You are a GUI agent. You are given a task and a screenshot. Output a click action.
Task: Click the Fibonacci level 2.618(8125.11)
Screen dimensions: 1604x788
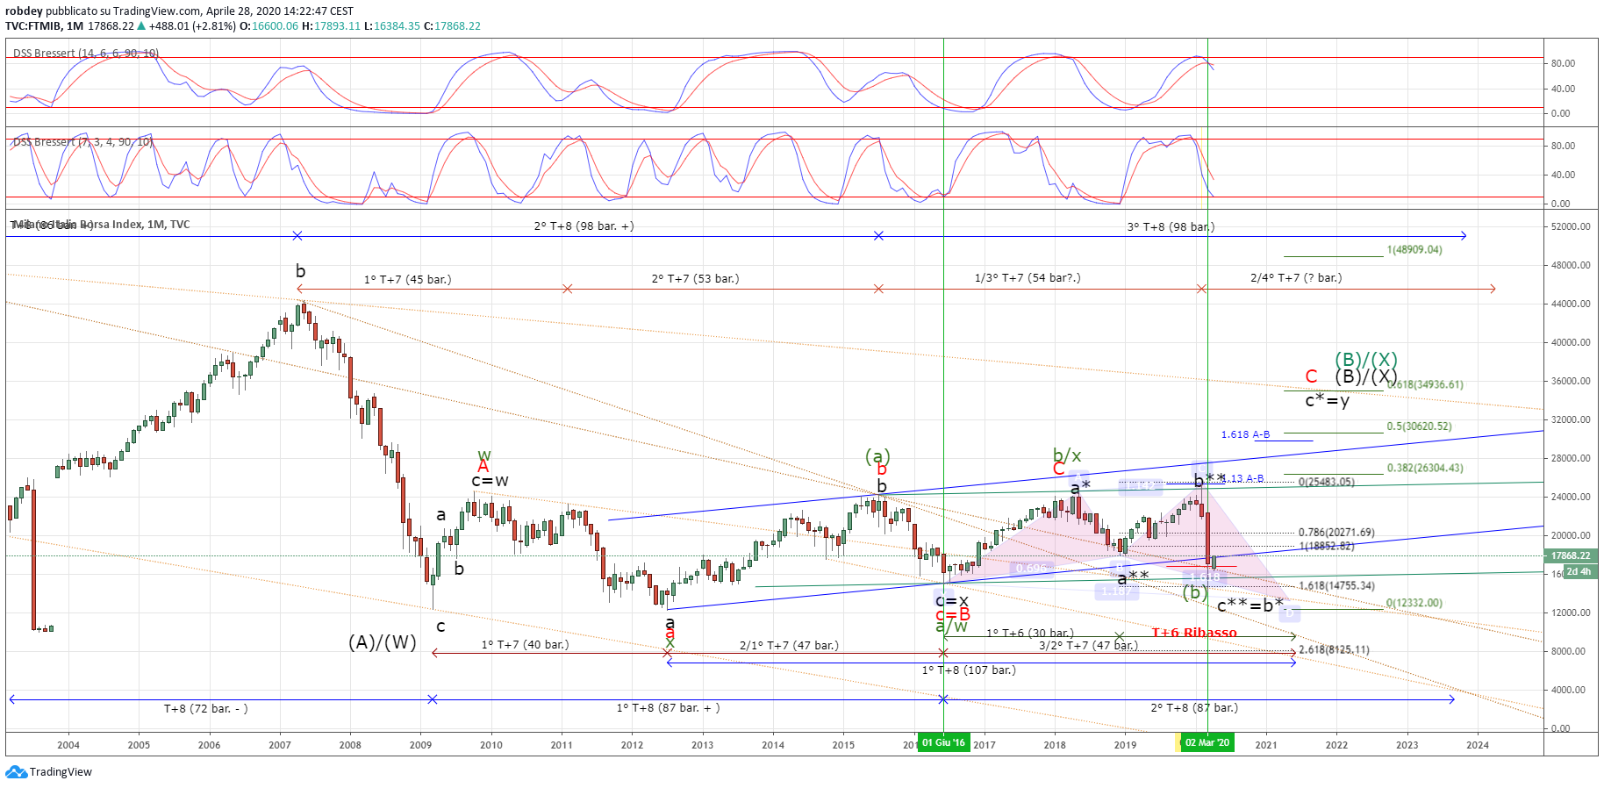(1334, 650)
